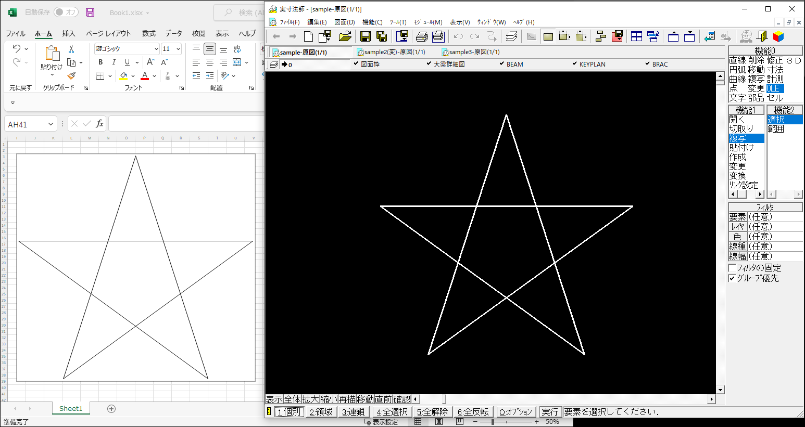Toggle the グループ優先 checkbox
805x427 pixels.
point(732,278)
